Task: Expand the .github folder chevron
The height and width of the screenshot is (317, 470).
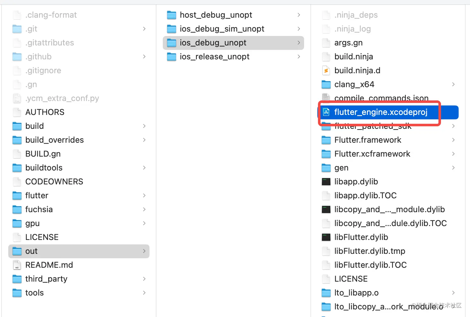Action: click(x=144, y=57)
